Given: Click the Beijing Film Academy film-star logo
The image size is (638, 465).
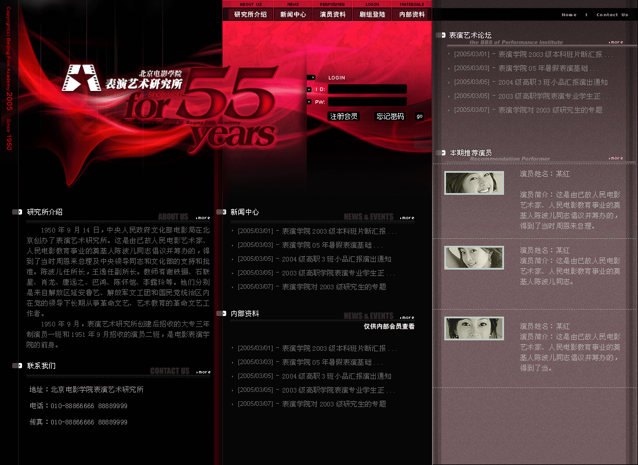Looking at the screenshot, I should [81, 78].
